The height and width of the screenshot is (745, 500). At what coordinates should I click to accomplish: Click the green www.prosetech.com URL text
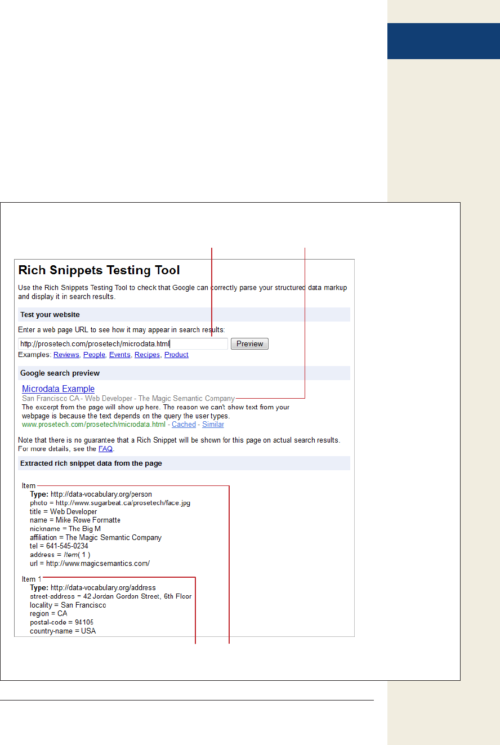point(93,425)
